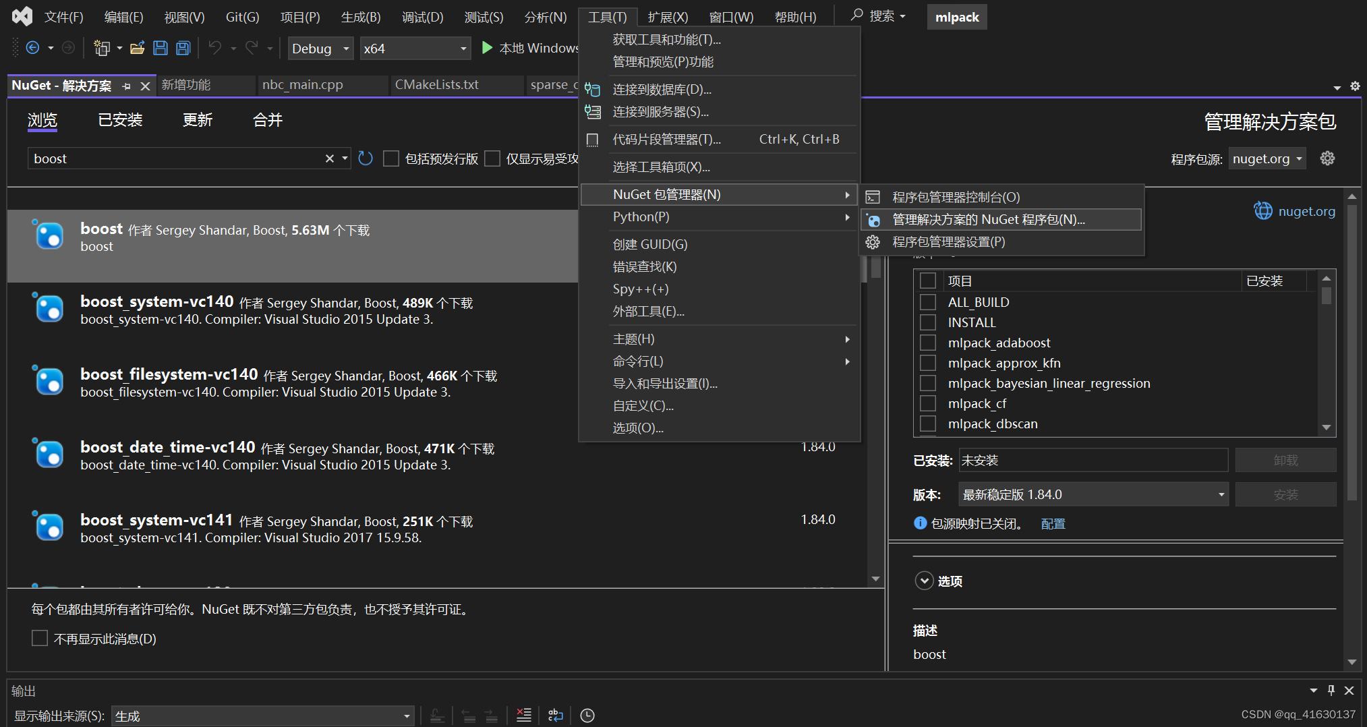Switch to the Updates tab
The image size is (1367, 727).
198,120
